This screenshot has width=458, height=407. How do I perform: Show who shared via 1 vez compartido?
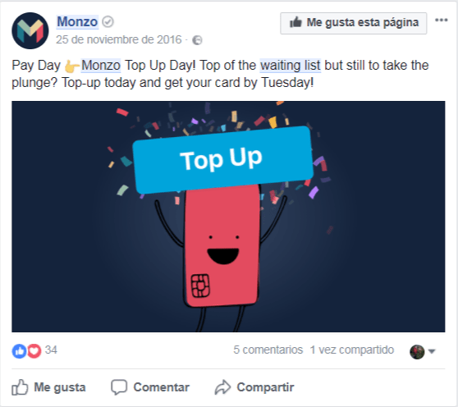pos(352,350)
